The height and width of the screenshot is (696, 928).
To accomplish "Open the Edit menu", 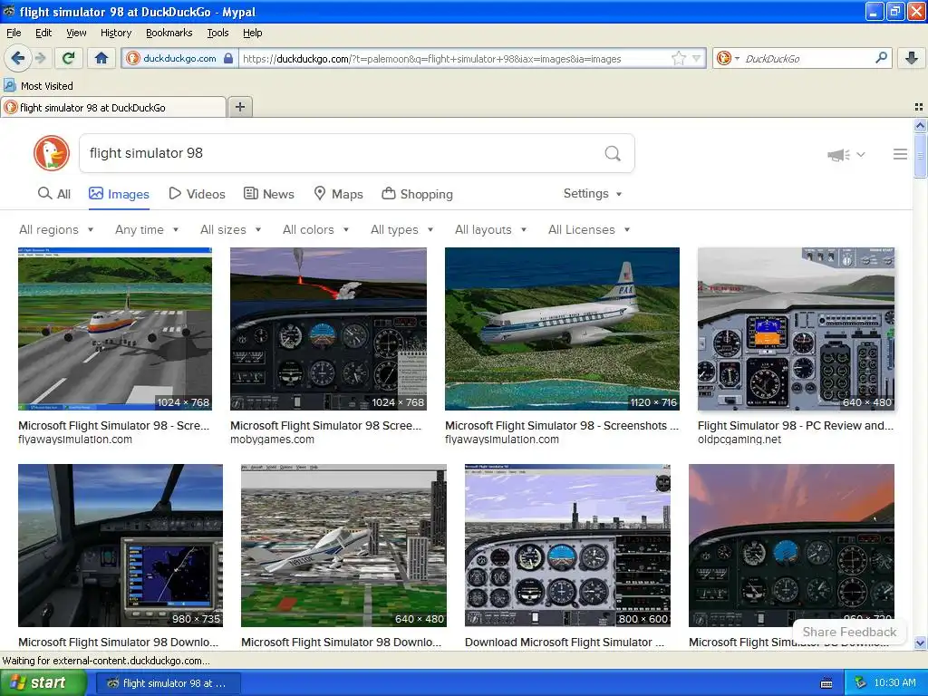I will [x=43, y=33].
